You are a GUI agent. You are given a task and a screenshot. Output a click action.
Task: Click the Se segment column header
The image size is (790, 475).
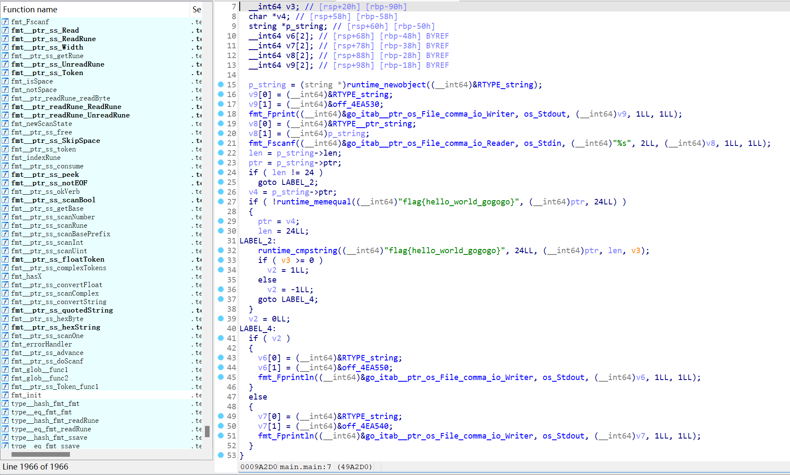tap(197, 9)
